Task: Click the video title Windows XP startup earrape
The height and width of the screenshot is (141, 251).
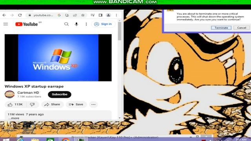Action: 34,87
